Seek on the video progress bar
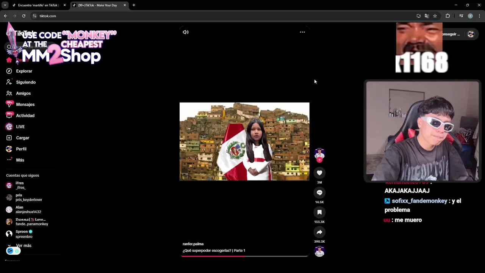Viewport: 485px width, 273px height. click(x=244, y=256)
